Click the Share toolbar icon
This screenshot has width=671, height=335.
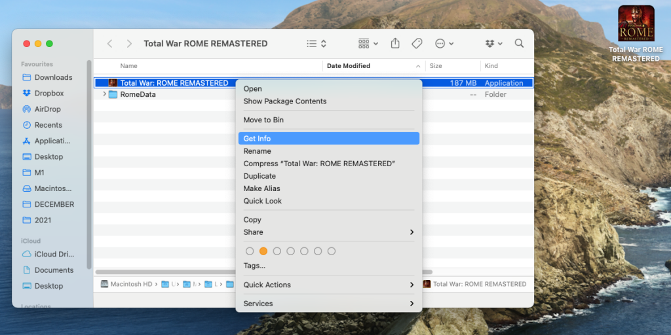point(395,43)
